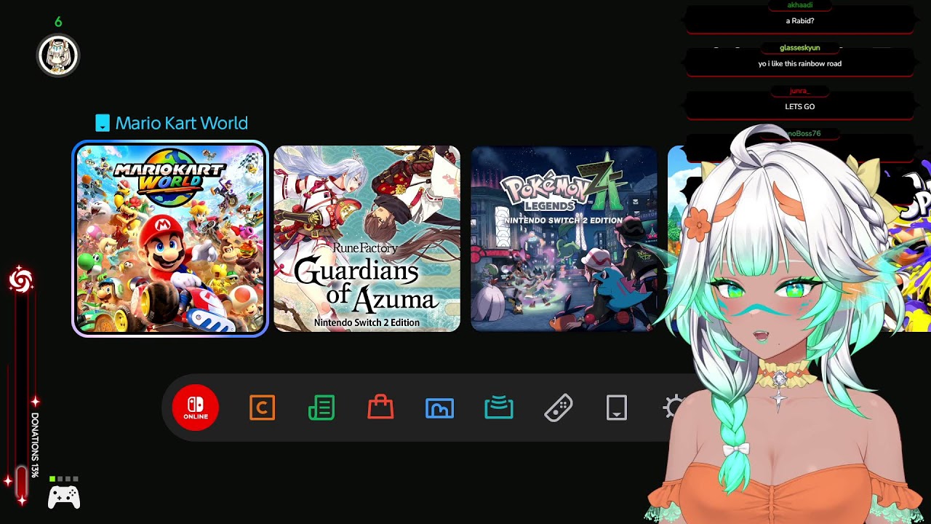Click chat username "glasseskyun"
Viewport: 931px width, 524px height.
[x=800, y=48]
